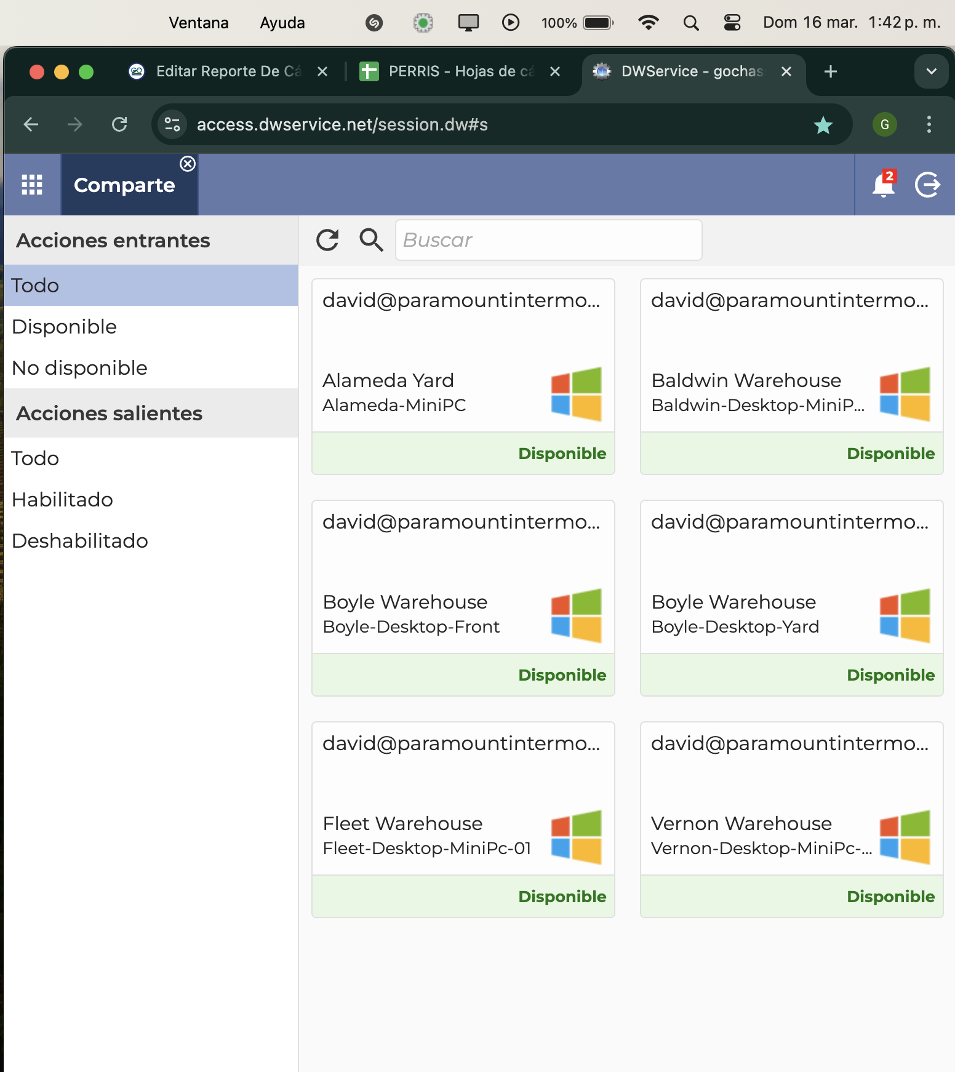The image size is (955, 1072).
Task: Close the Comparte tab with x icon
Action: point(188,164)
